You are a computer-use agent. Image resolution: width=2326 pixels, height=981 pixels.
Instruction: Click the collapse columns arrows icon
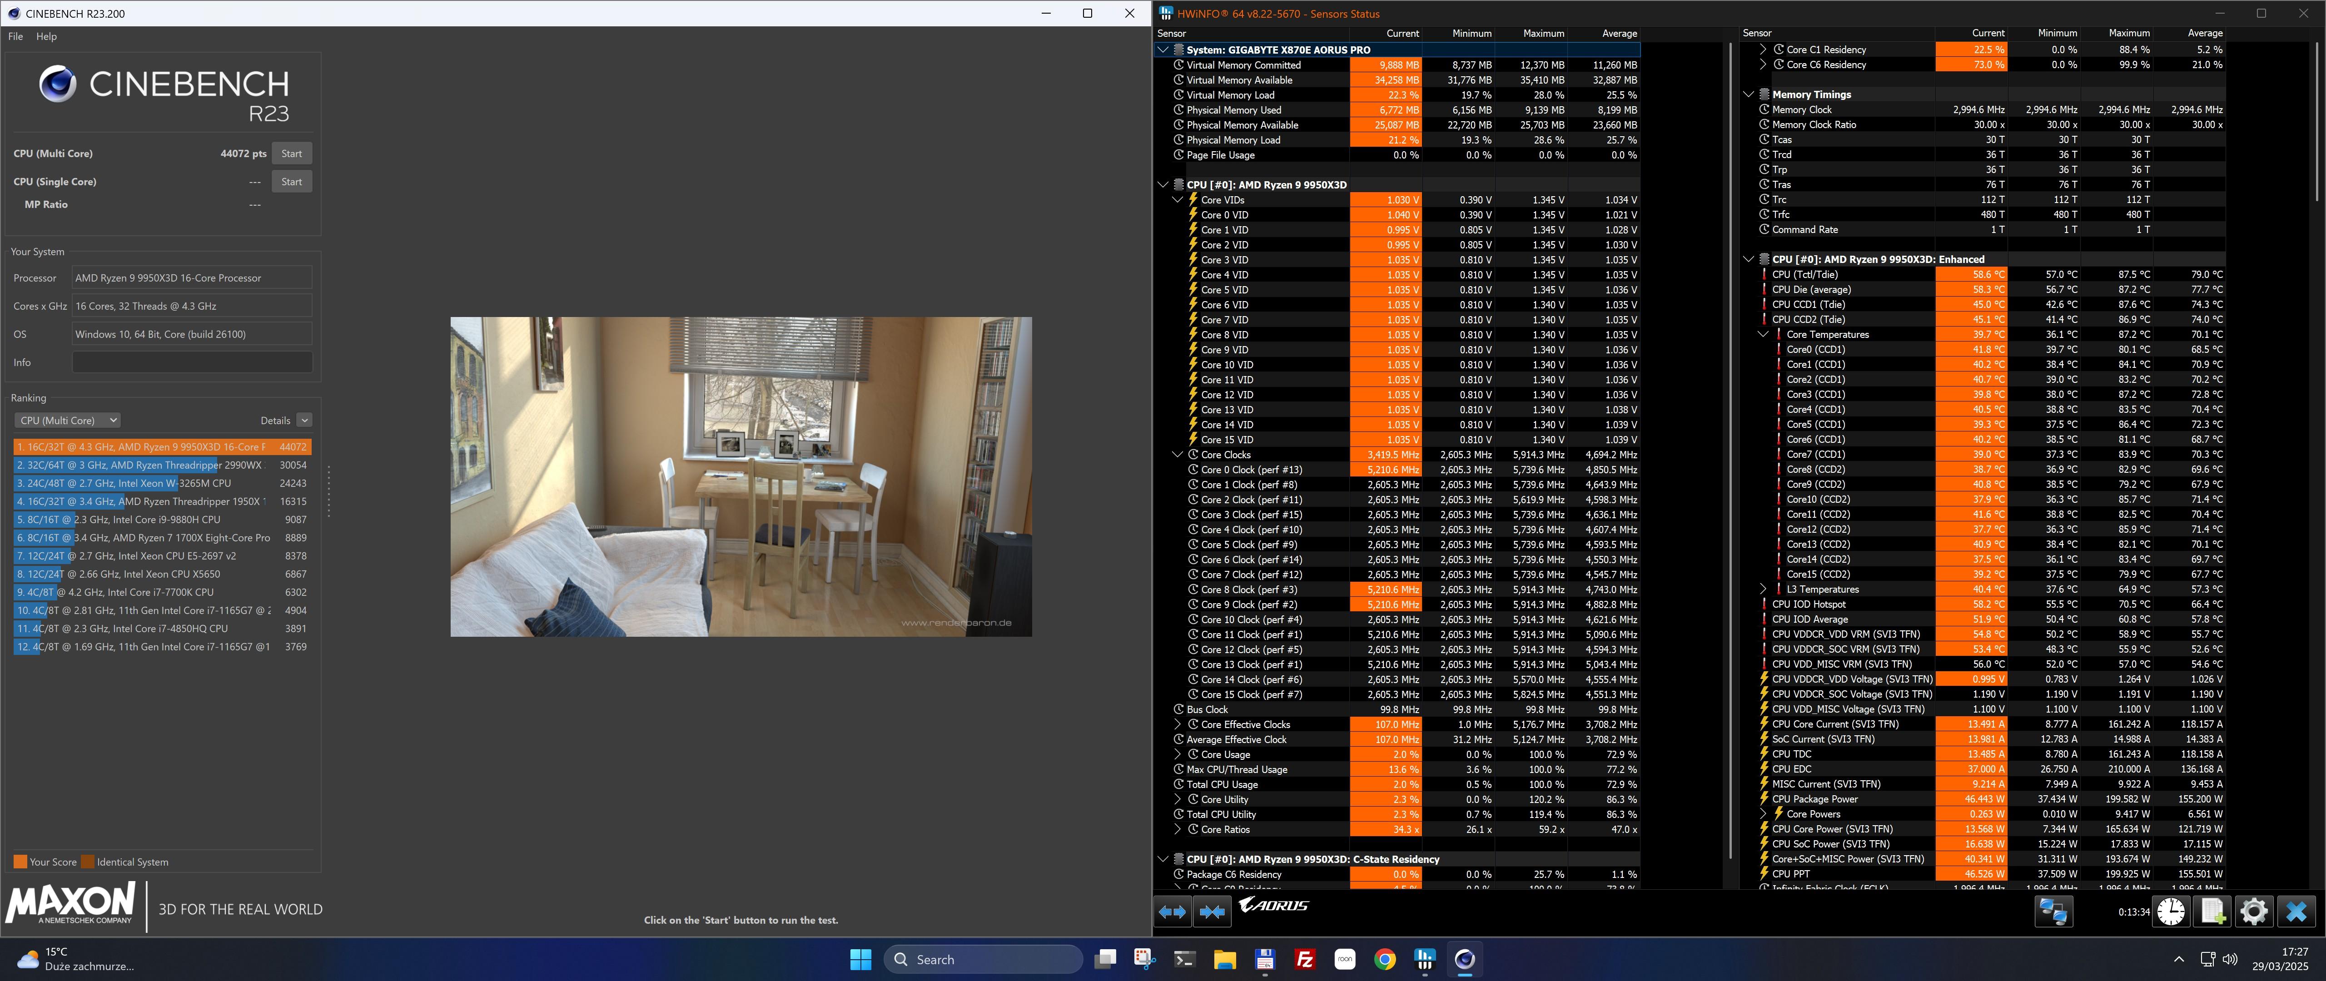(1212, 912)
